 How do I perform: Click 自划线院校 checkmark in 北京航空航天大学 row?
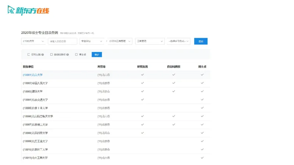coord(173,116)
